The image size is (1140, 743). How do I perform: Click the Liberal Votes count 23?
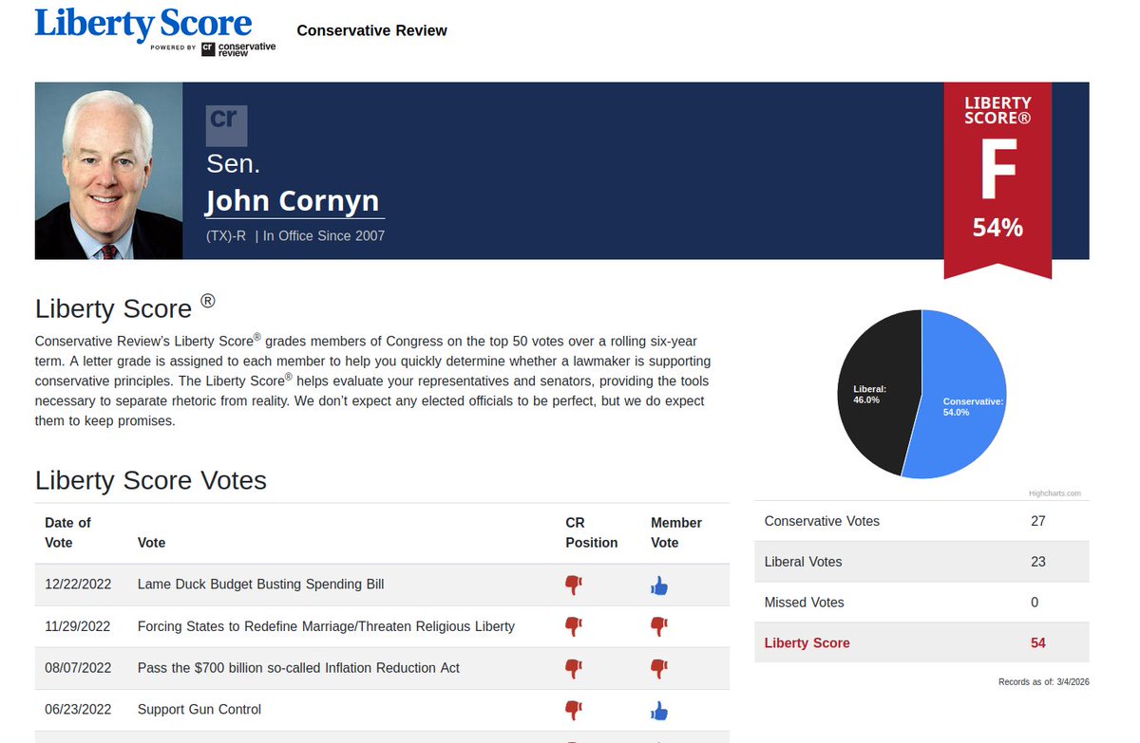coord(1037,562)
